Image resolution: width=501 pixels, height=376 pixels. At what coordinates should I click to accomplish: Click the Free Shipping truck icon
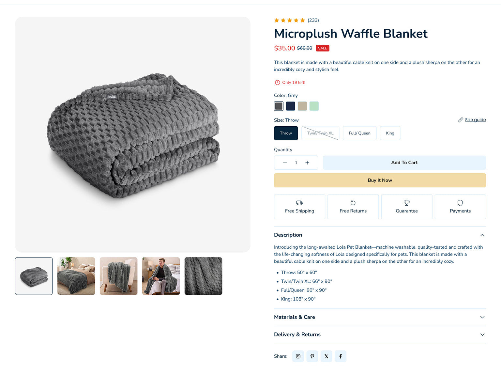pyautogui.click(x=299, y=203)
